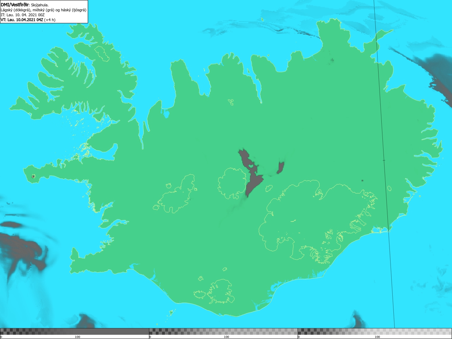Click the middle gray mid-cloud colour scale bar
Viewport: 452px width, 339px height.
(x=223, y=331)
